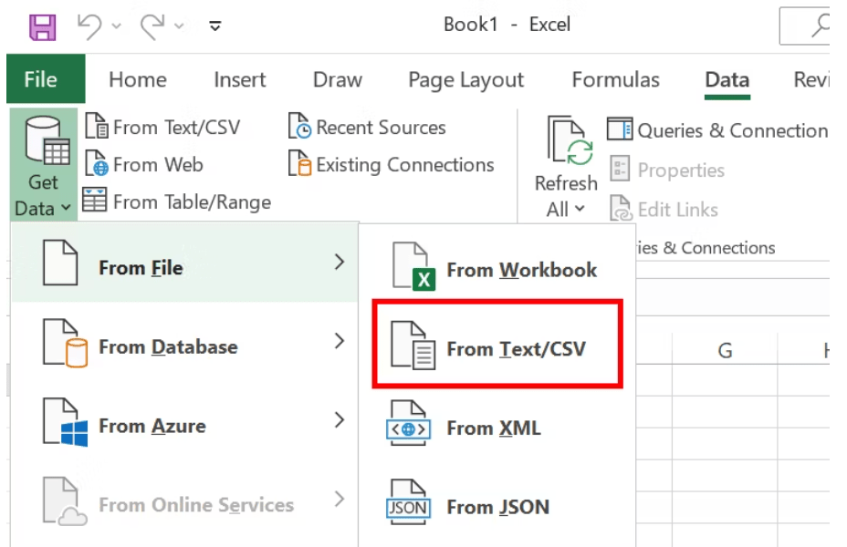Collapse the Get Data dropdown label
Image resolution: width=847 pixels, height=547 pixels.
(x=43, y=195)
